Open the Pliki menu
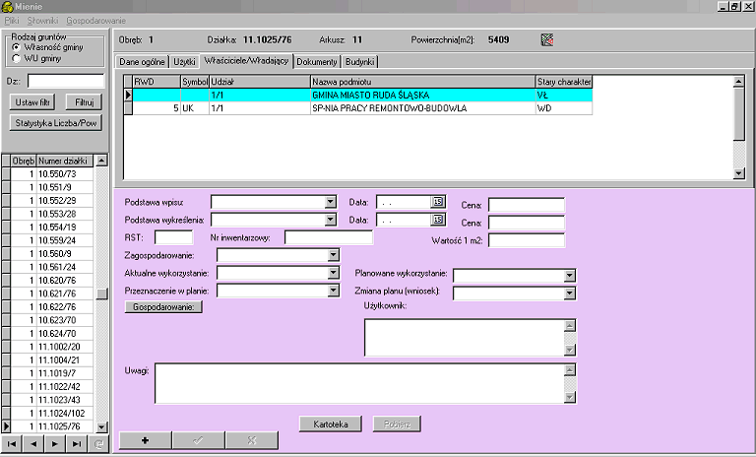This screenshot has height=457, width=756. (x=12, y=21)
